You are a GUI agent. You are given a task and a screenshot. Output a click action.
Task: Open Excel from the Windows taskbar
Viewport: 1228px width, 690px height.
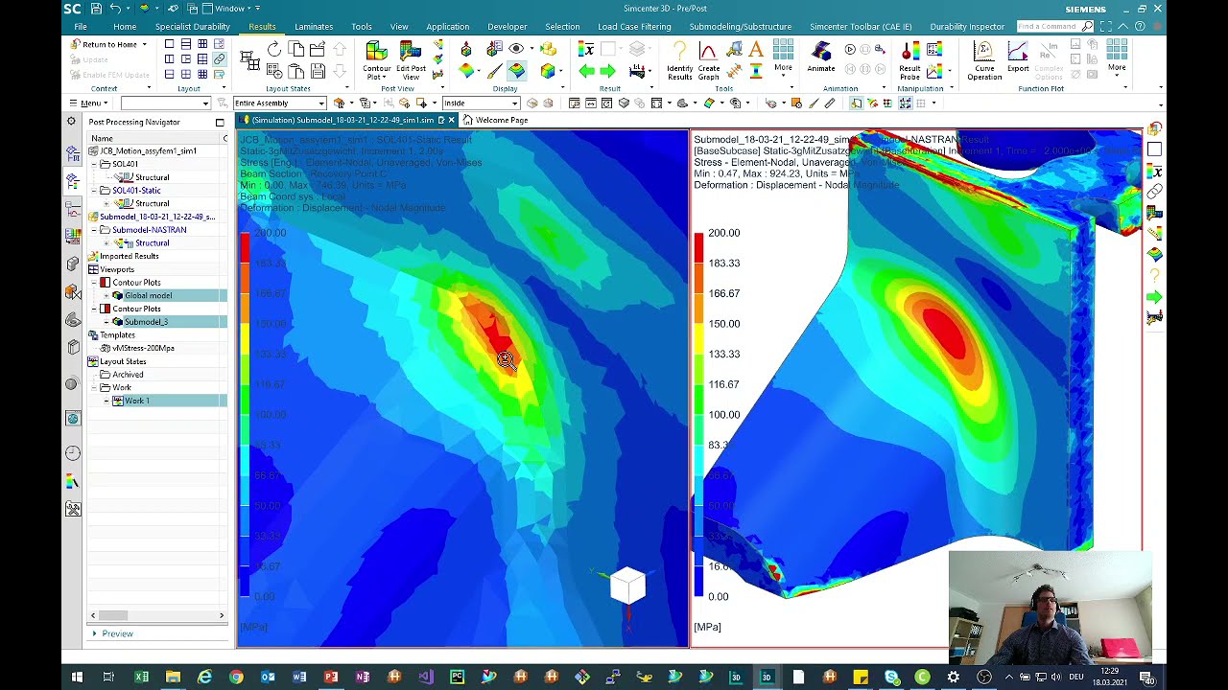pyautogui.click(x=142, y=678)
